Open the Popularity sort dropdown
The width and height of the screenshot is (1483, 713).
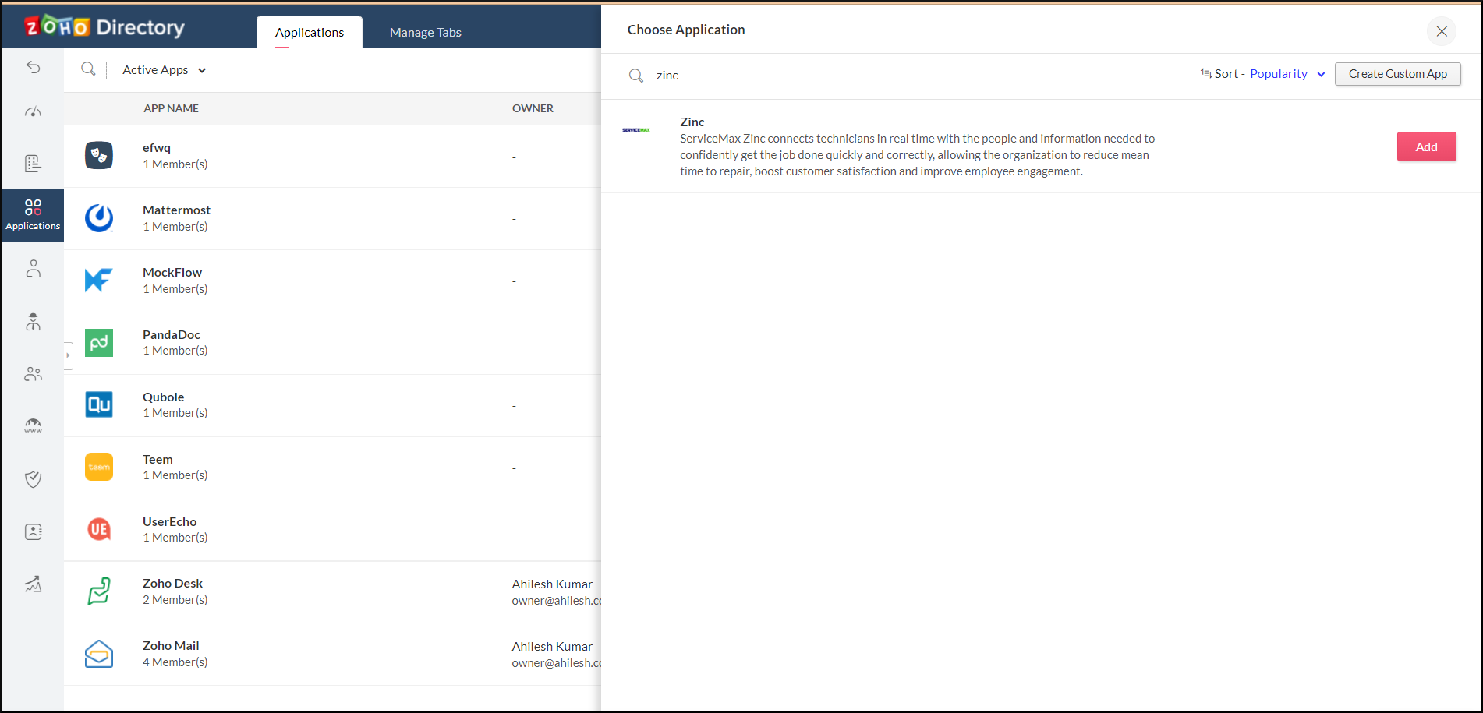tap(1287, 73)
